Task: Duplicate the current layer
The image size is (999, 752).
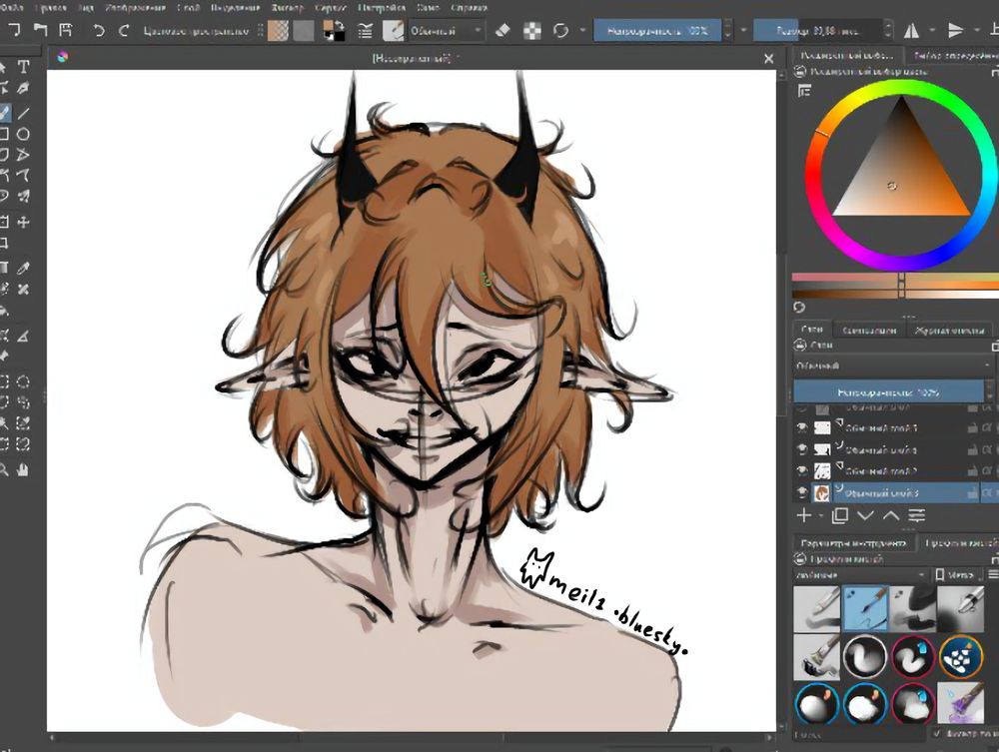Action: [840, 515]
